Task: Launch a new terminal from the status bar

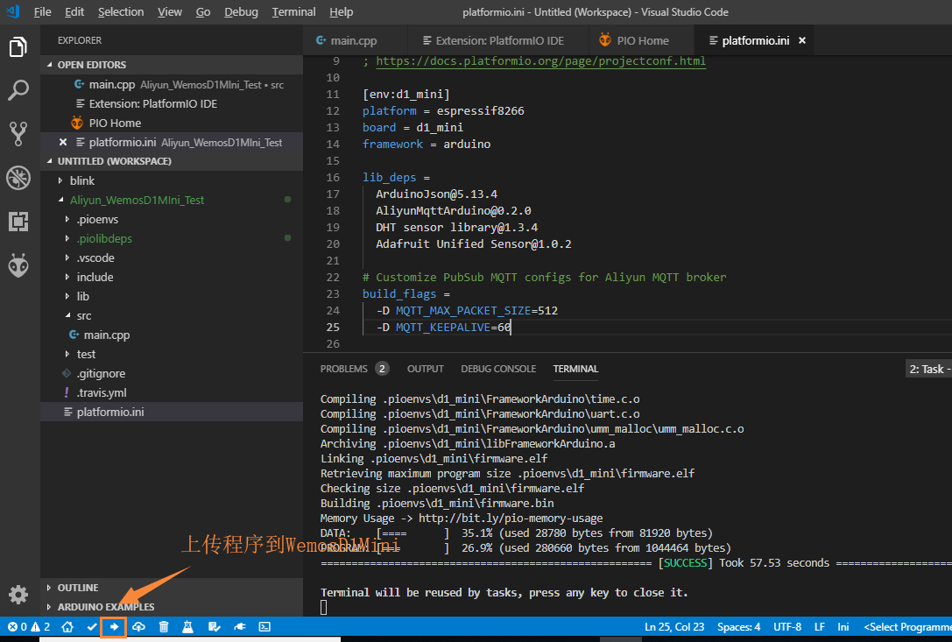Action: click(x=264, y=627)
